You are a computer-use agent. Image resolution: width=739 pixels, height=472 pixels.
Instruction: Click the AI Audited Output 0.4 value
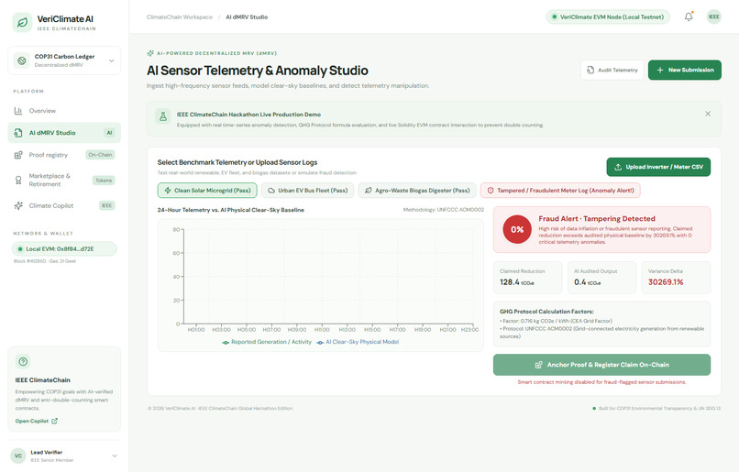coord(587,282)
